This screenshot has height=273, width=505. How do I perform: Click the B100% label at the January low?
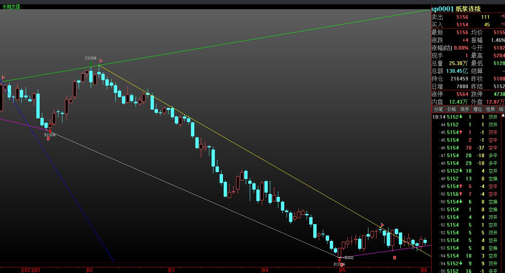50,135
